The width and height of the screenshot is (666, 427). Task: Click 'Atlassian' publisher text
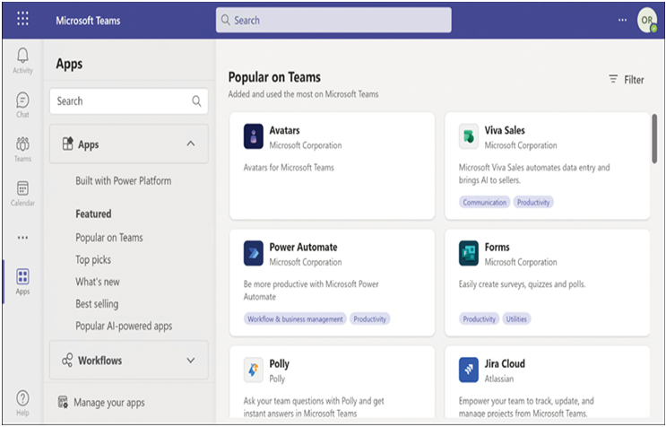pyautogui.click(x=499, y=379)
